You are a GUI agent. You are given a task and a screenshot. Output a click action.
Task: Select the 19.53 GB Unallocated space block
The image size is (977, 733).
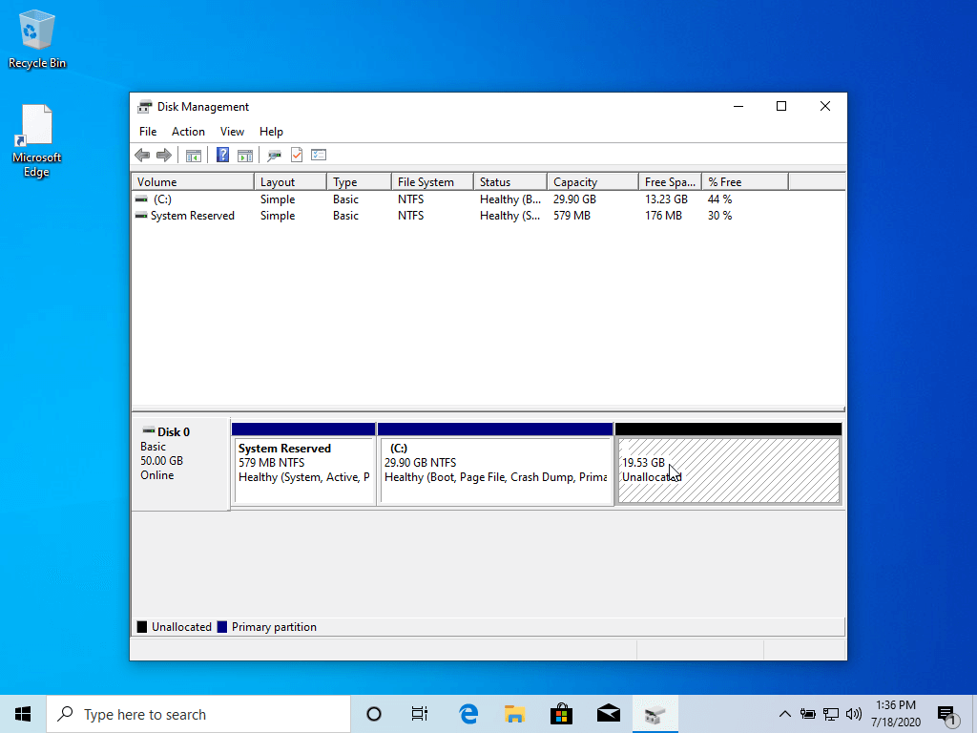coord(729,471)
